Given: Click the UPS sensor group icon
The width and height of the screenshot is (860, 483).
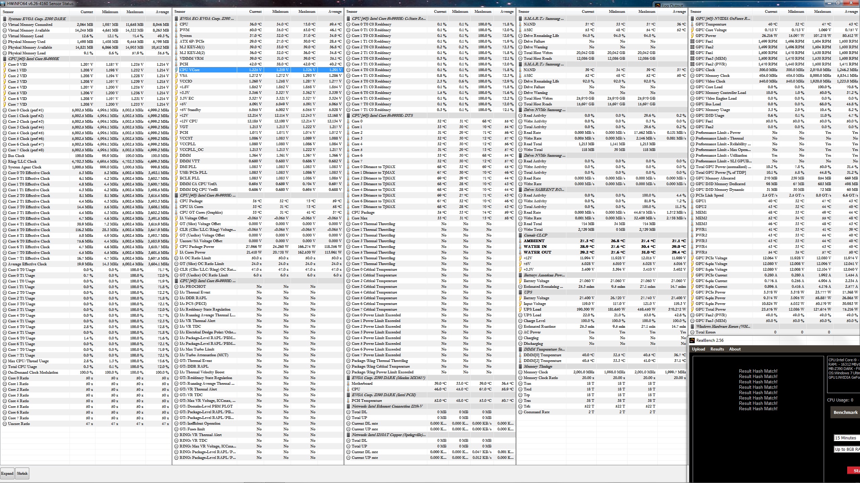Looking at the screenshot, I should pos(520,292).
